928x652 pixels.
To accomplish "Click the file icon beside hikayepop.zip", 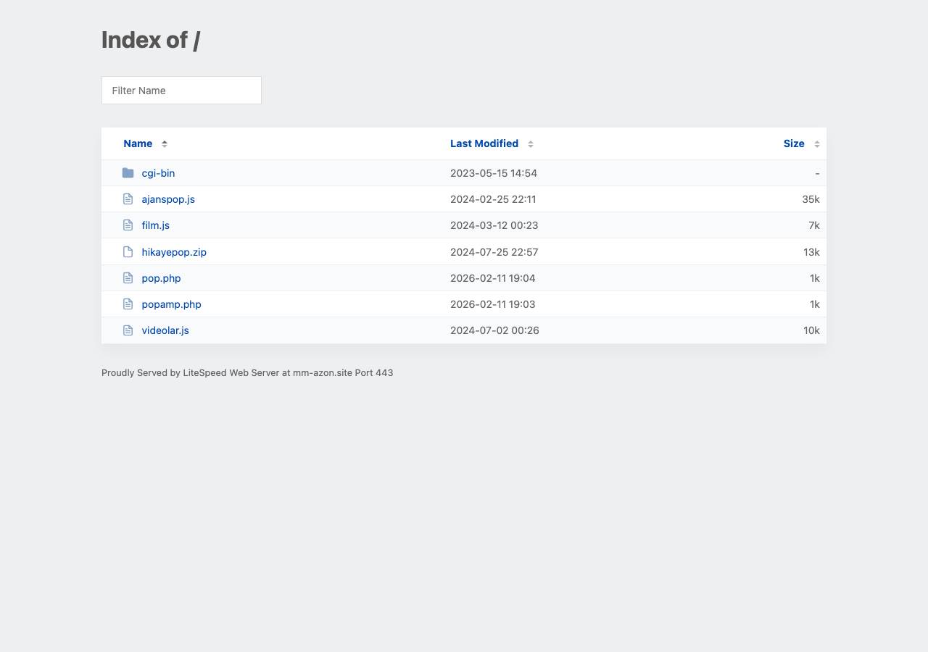I will 128,252.
